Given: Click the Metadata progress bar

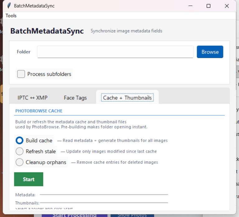Looking at the screenshot, I should (x=104, y=195).
